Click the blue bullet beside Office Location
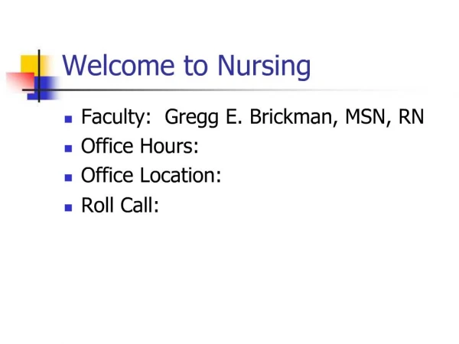The height and width of the screenshot is (344, 459). [68, 178]
